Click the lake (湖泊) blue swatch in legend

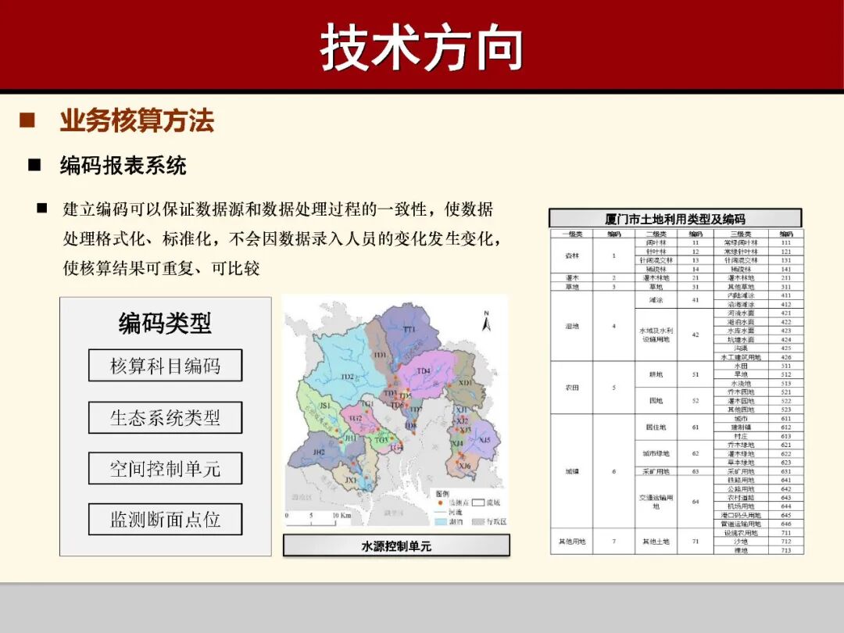440,521
